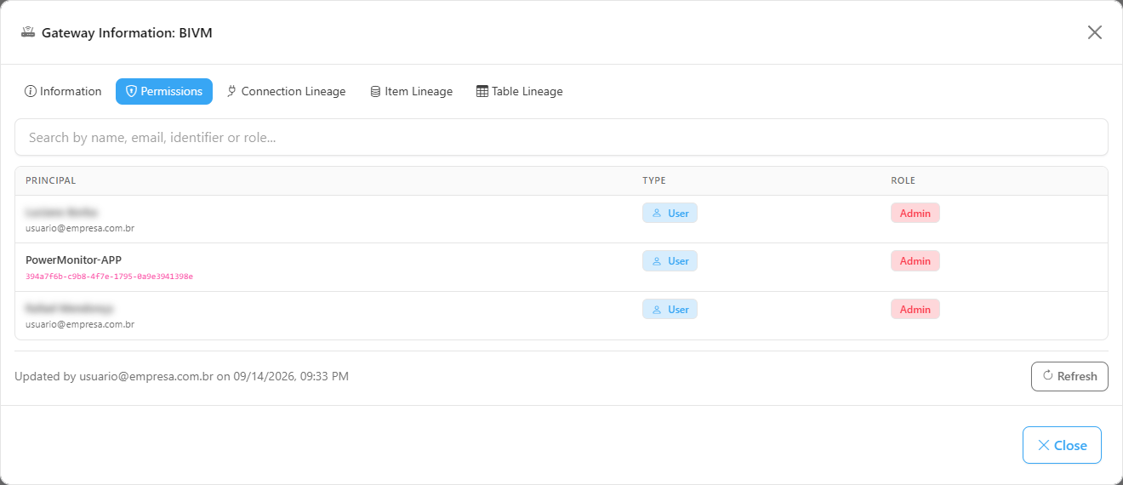Click the Close button at bottom
This screenshot has width=1123, height=485.
[x=1062, y=445]
